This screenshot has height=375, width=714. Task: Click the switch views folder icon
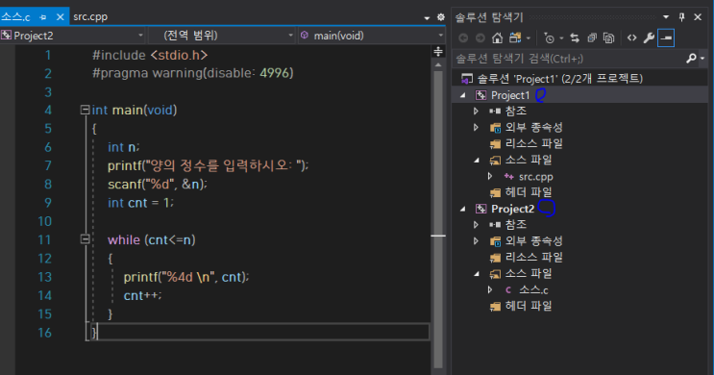click(x=515, y=37)
